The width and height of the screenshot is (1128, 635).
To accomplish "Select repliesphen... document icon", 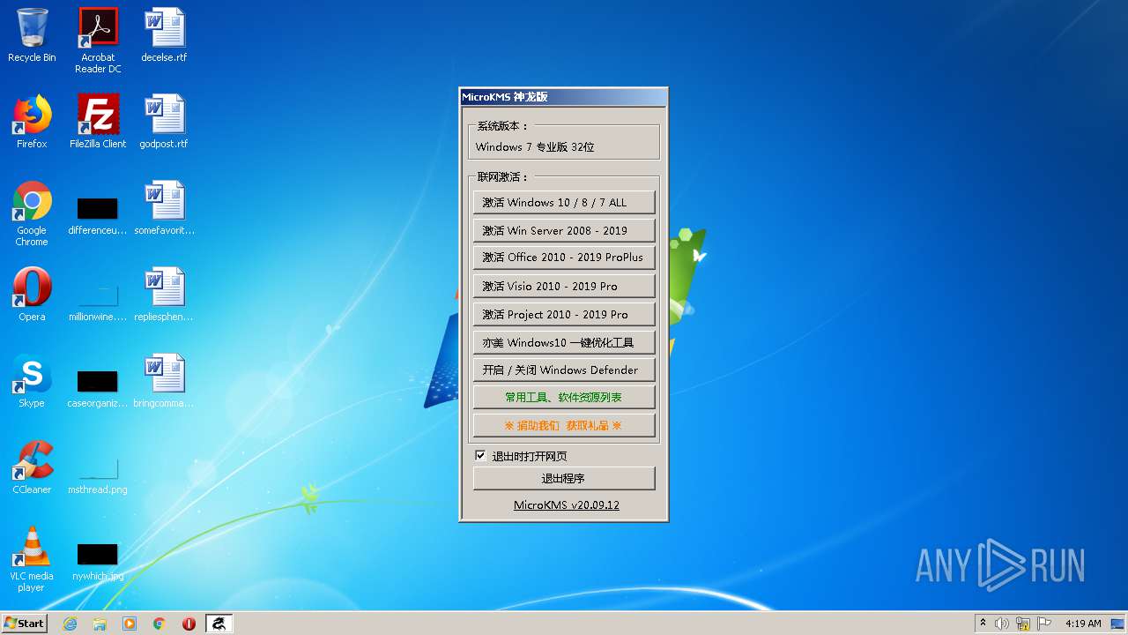I will click(164, 295).
